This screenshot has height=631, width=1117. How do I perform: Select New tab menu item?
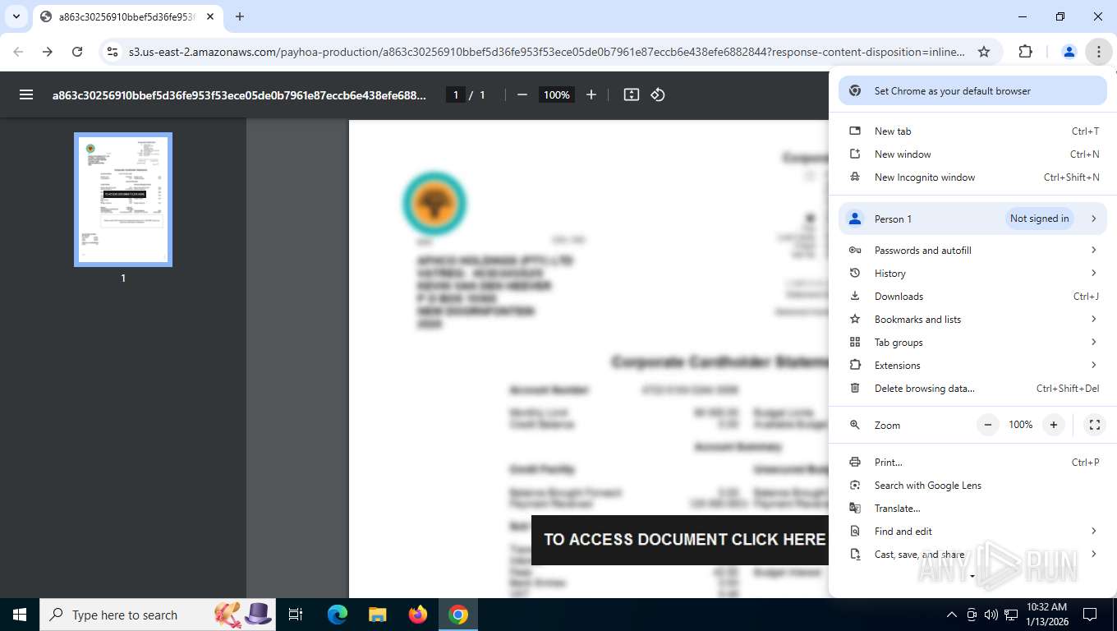coord(972,131)
